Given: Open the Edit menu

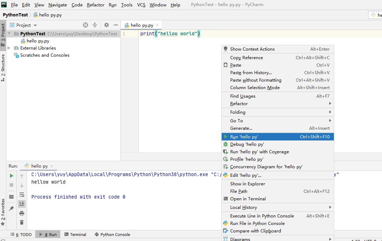Looking at the screenshot, I should click(26, 5).
